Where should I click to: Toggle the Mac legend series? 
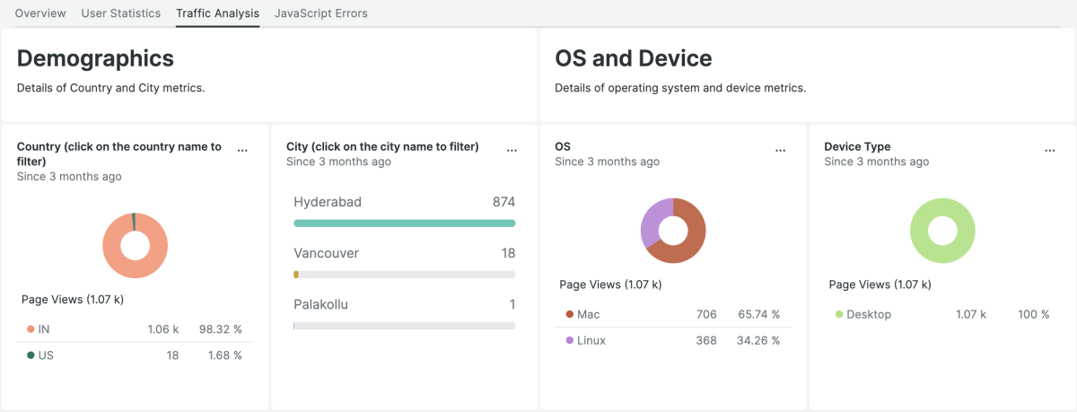[588, 314]
